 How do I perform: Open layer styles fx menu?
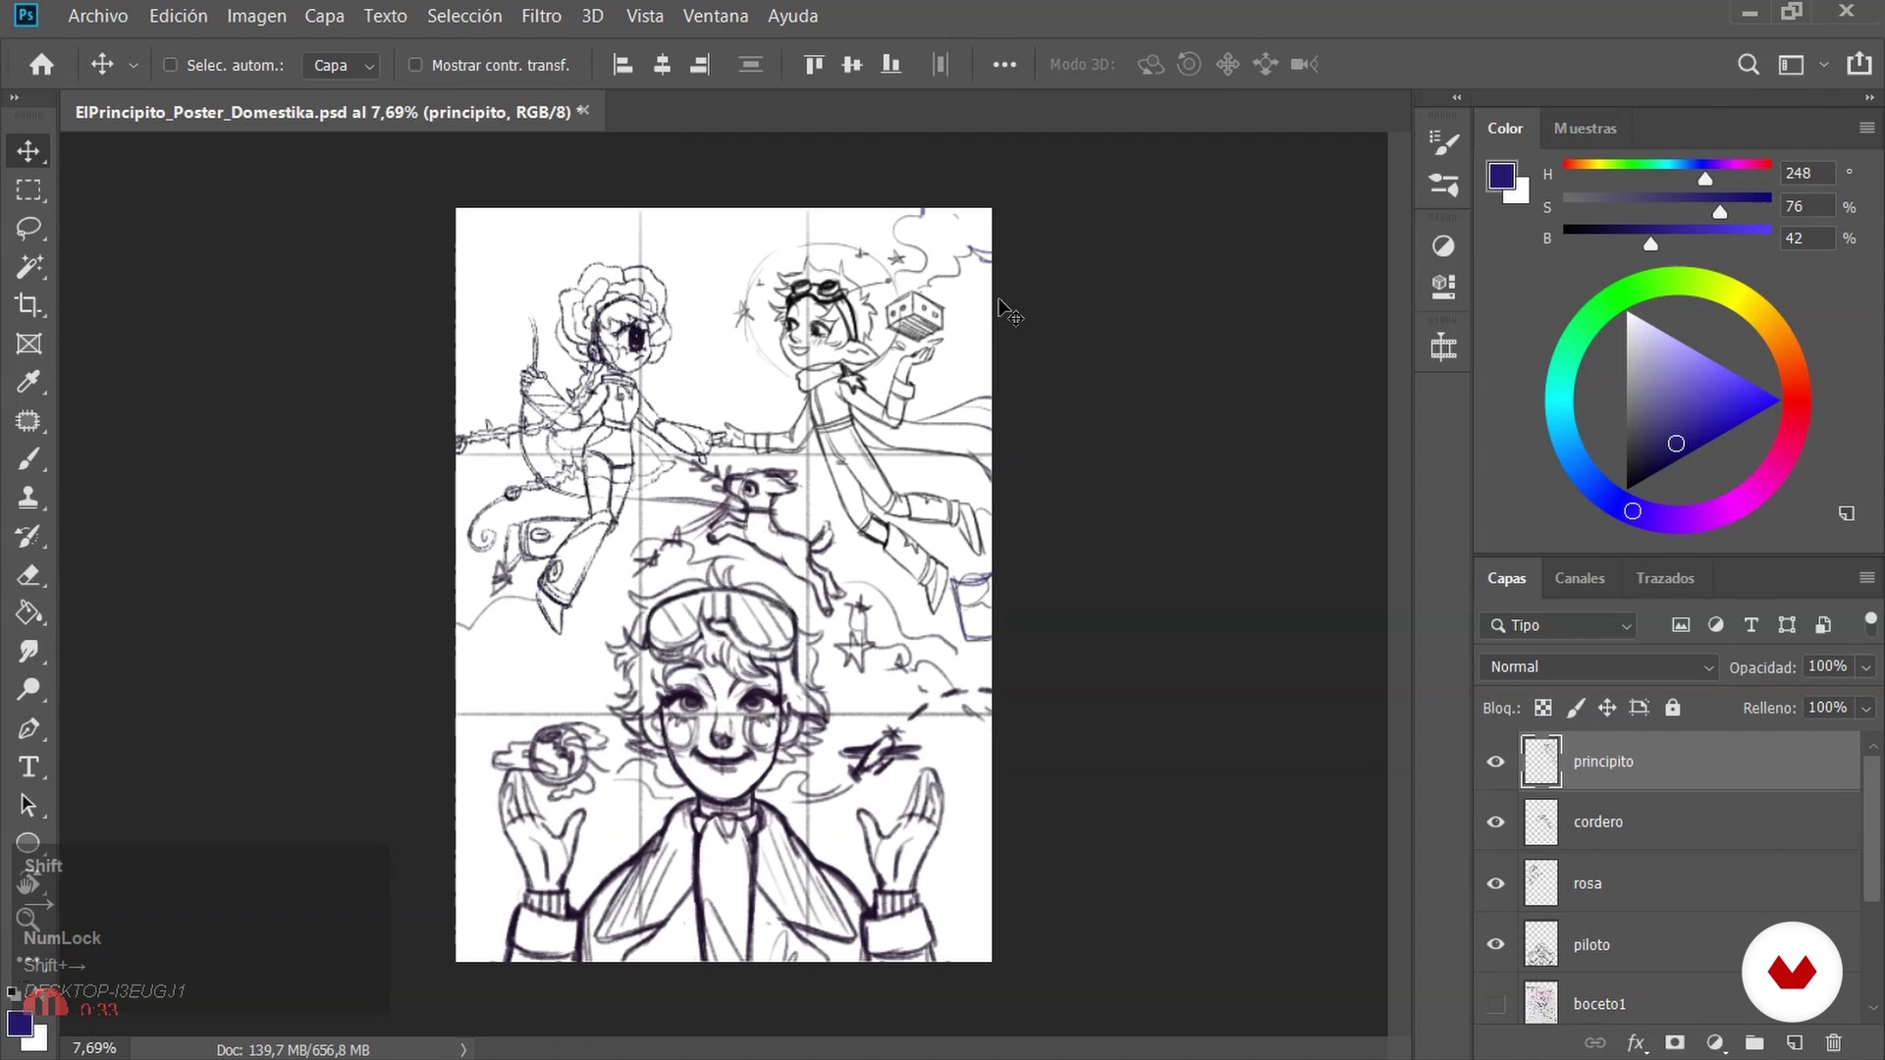pyautogui.click(x=1636, y=1042)
